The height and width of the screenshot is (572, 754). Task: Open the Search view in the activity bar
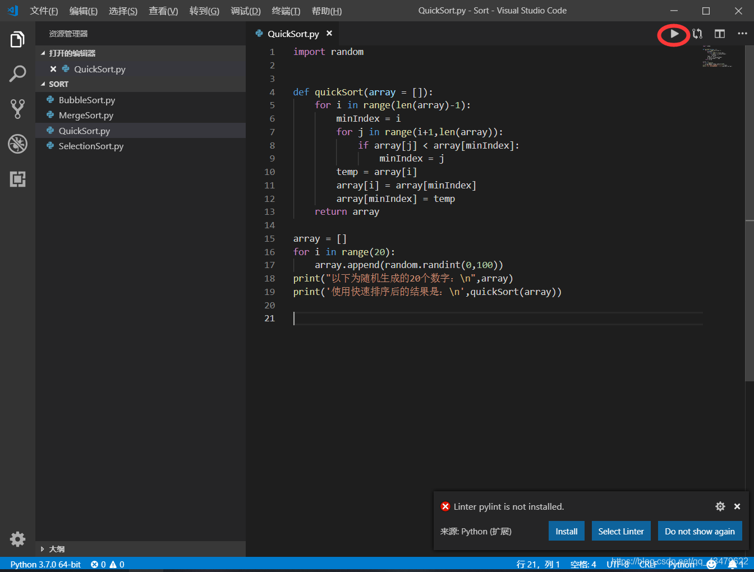pyautogui.click(x=17, y=73)
